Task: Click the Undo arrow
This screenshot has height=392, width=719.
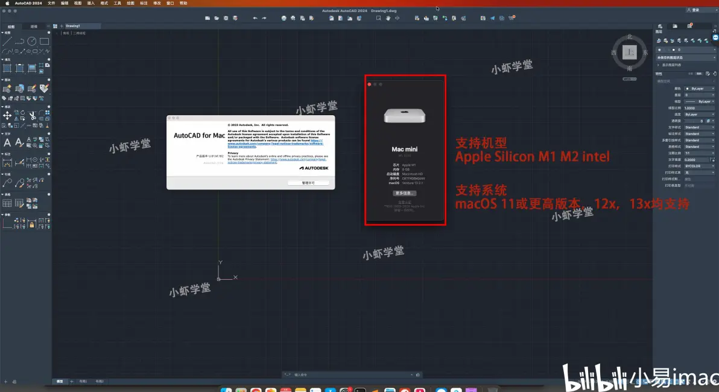Action: point(255,18)
